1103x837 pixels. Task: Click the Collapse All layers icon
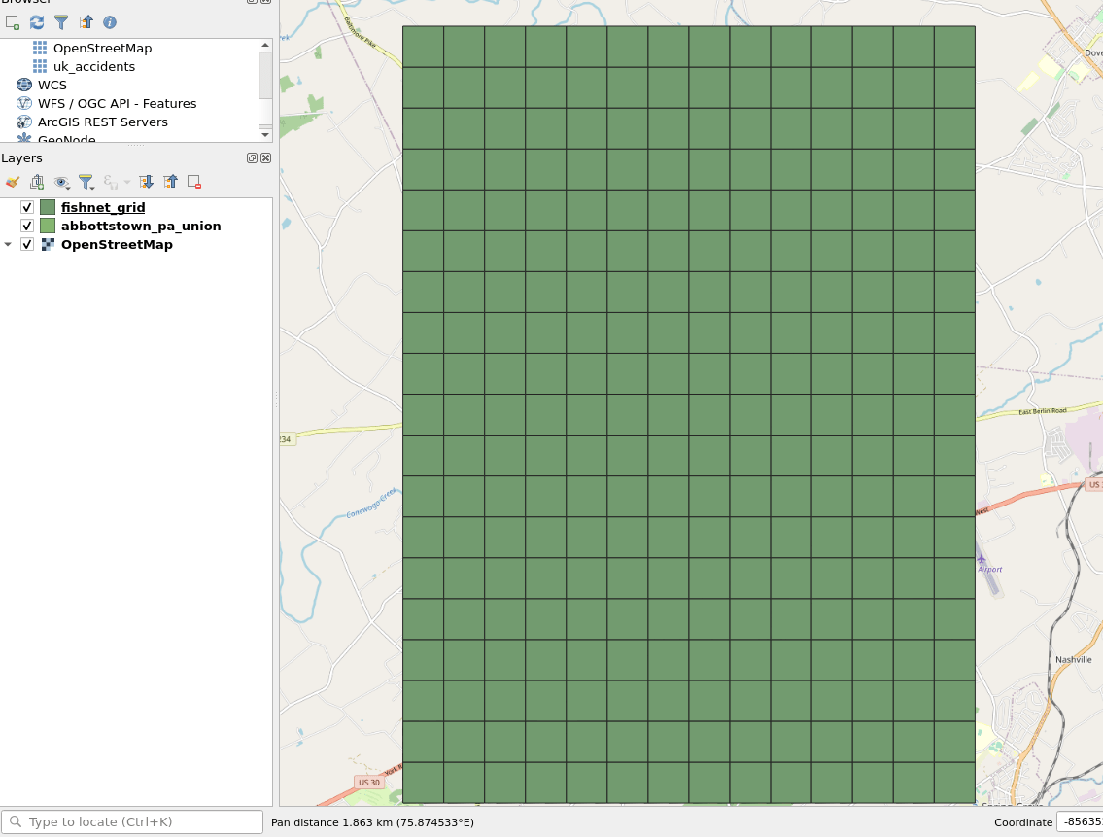click(x=170, y=182)
